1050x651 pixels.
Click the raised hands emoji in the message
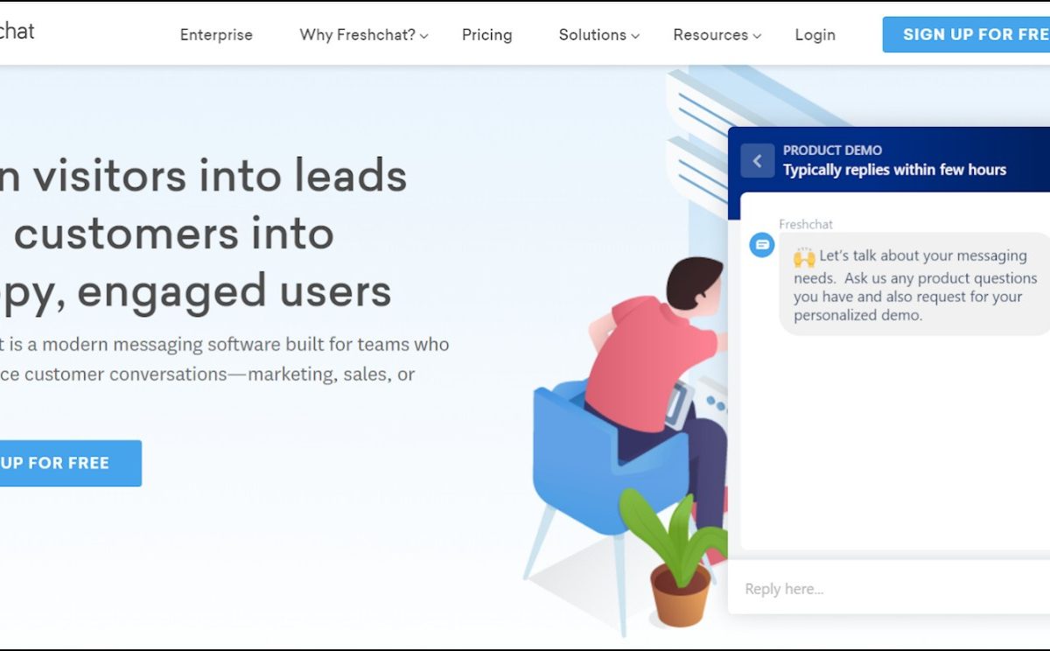(804, 257)
